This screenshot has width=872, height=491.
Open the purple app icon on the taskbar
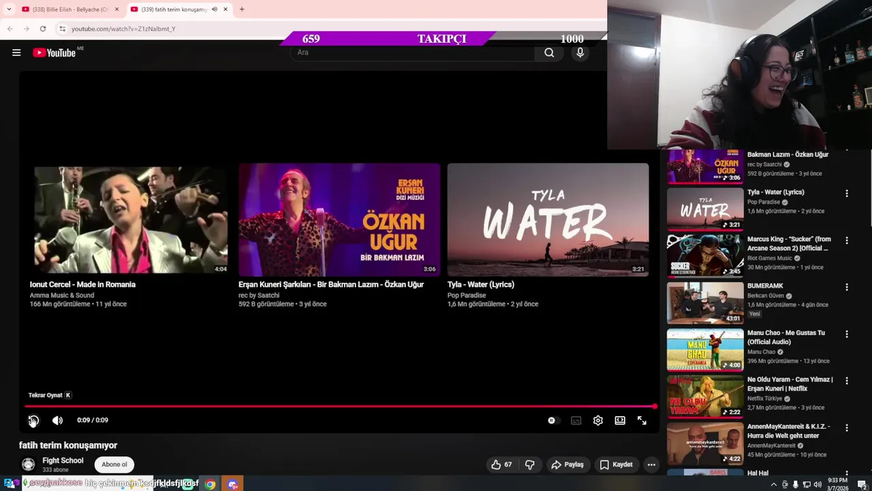[233, 484]
